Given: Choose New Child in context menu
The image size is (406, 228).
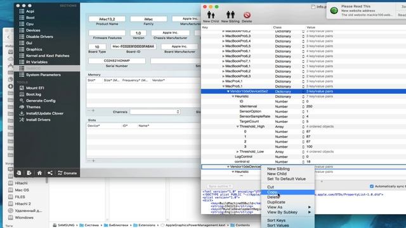Looking at the screenshot, I should 277,174.
